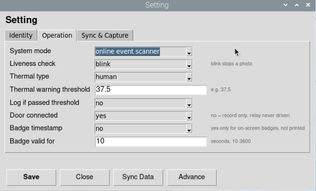The height and width of the screenshot is (191, 316).
Task: Click the 'Setting' window title bar text
Action: coord(157,5)
